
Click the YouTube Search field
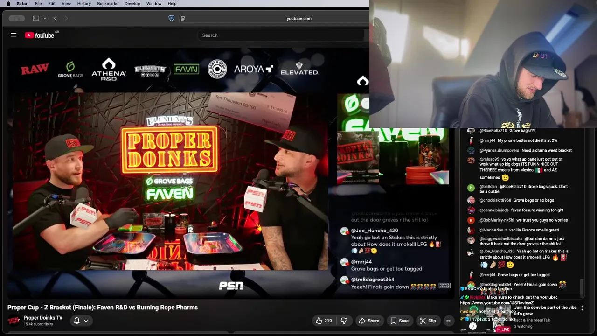(280, 35)
